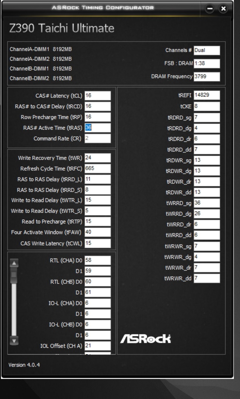Click the RTL (CHB) D1 field showing 61

[98, 292]
